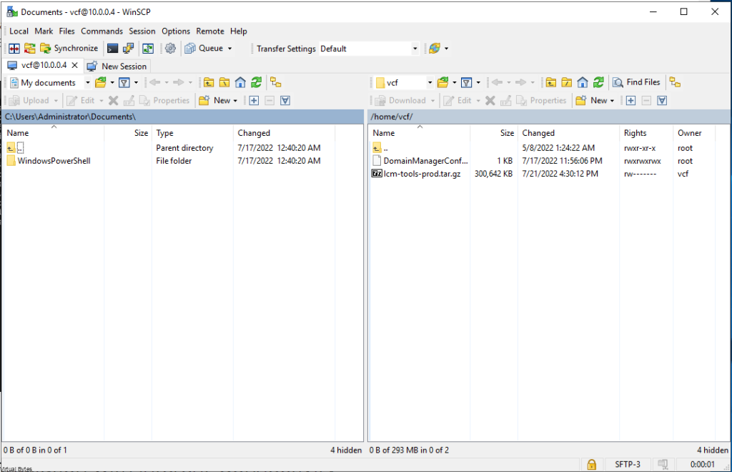Toggle Synchronize Browsing icon
The height and width of the screenshot is (472, 732).
tap(148, 49)
